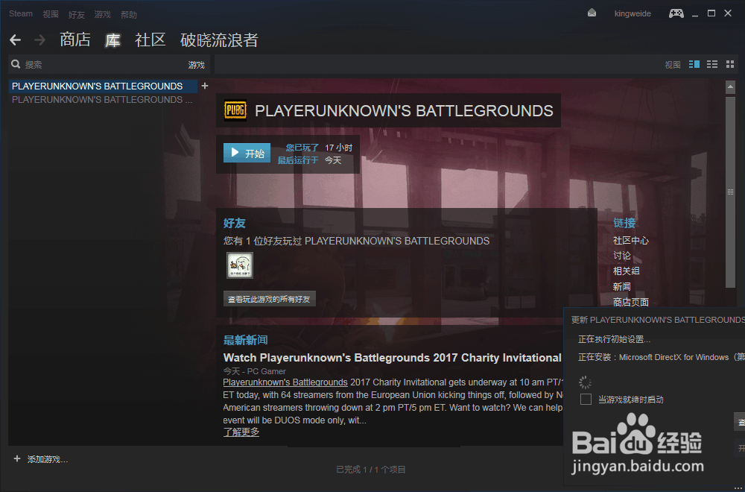Click the 17 小时 playtime text
Viewport: 745px width, 492px height.
339,148
